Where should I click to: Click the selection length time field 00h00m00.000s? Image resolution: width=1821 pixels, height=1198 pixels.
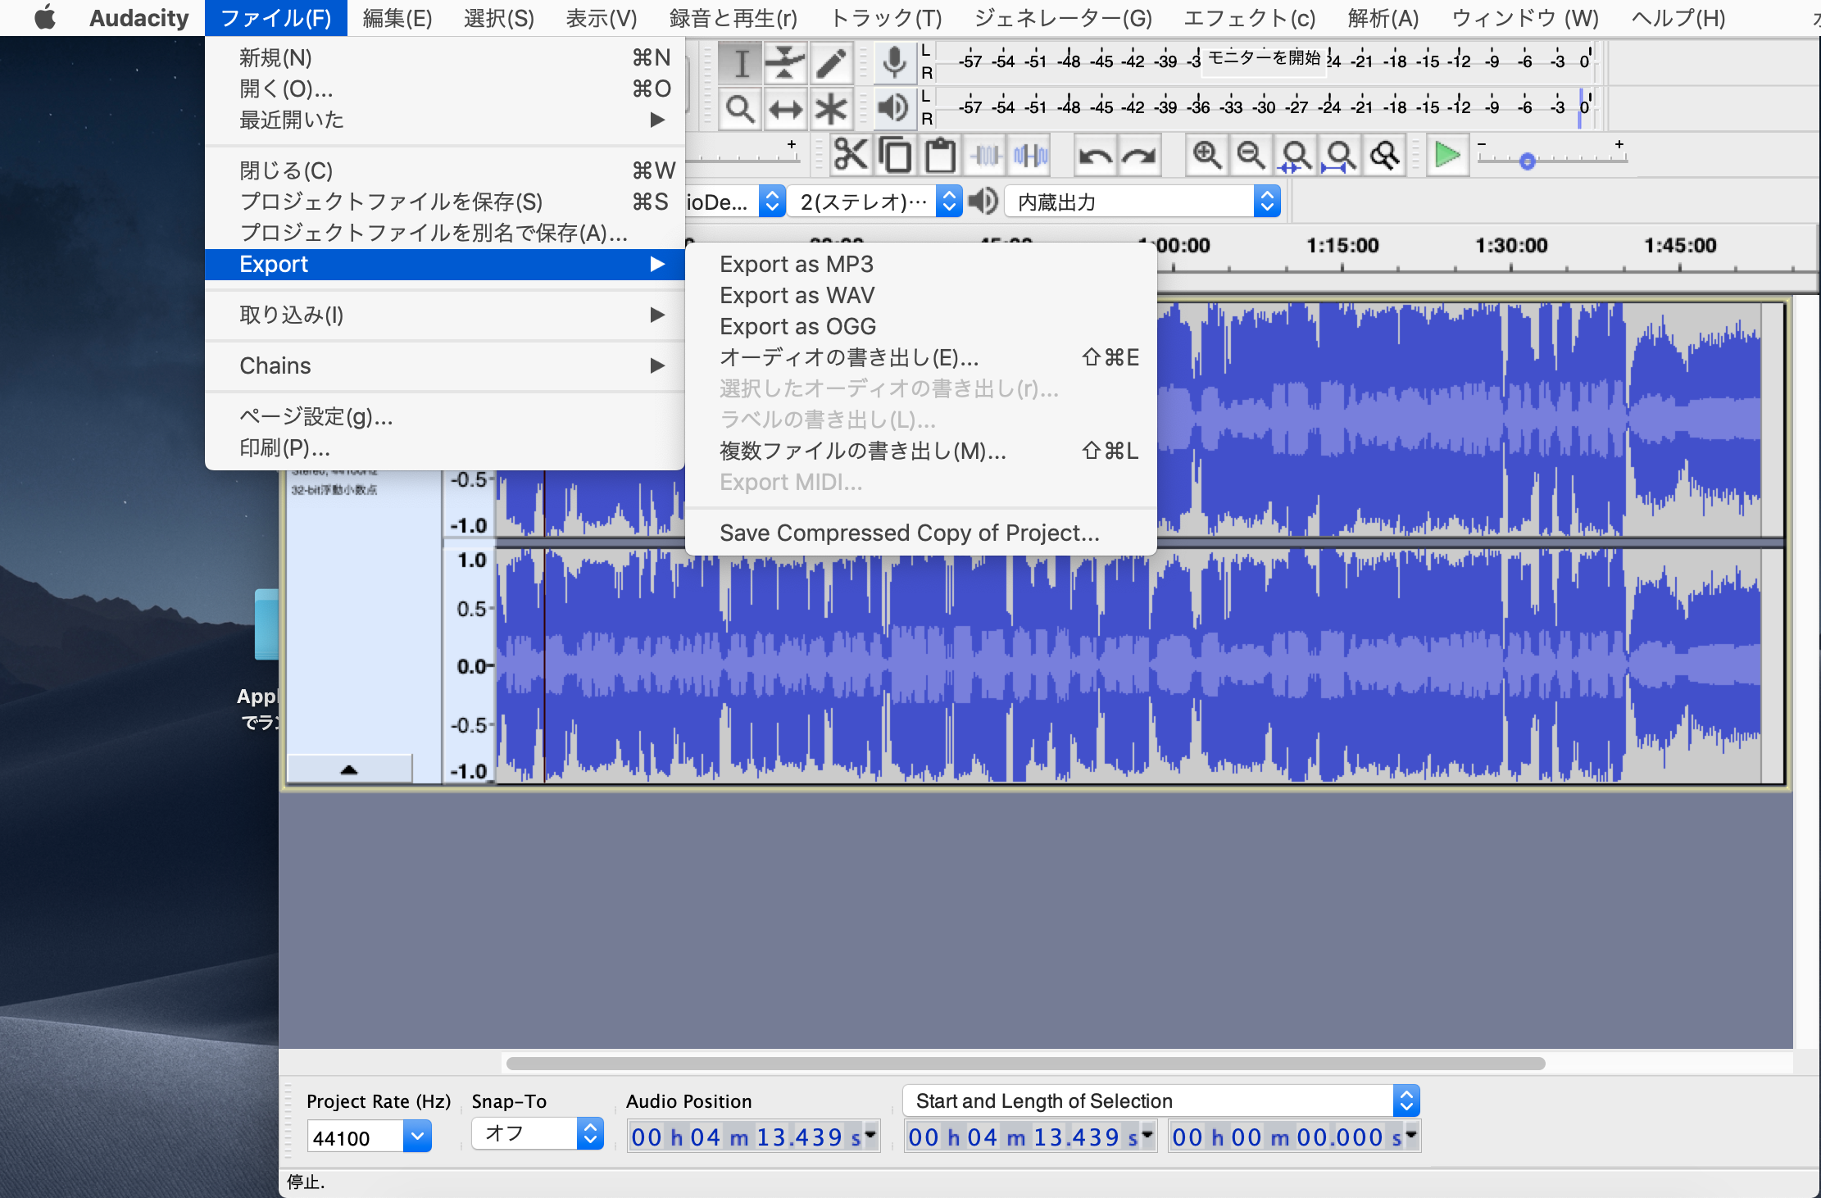pyautogui.click(x=1293, y=1137)
